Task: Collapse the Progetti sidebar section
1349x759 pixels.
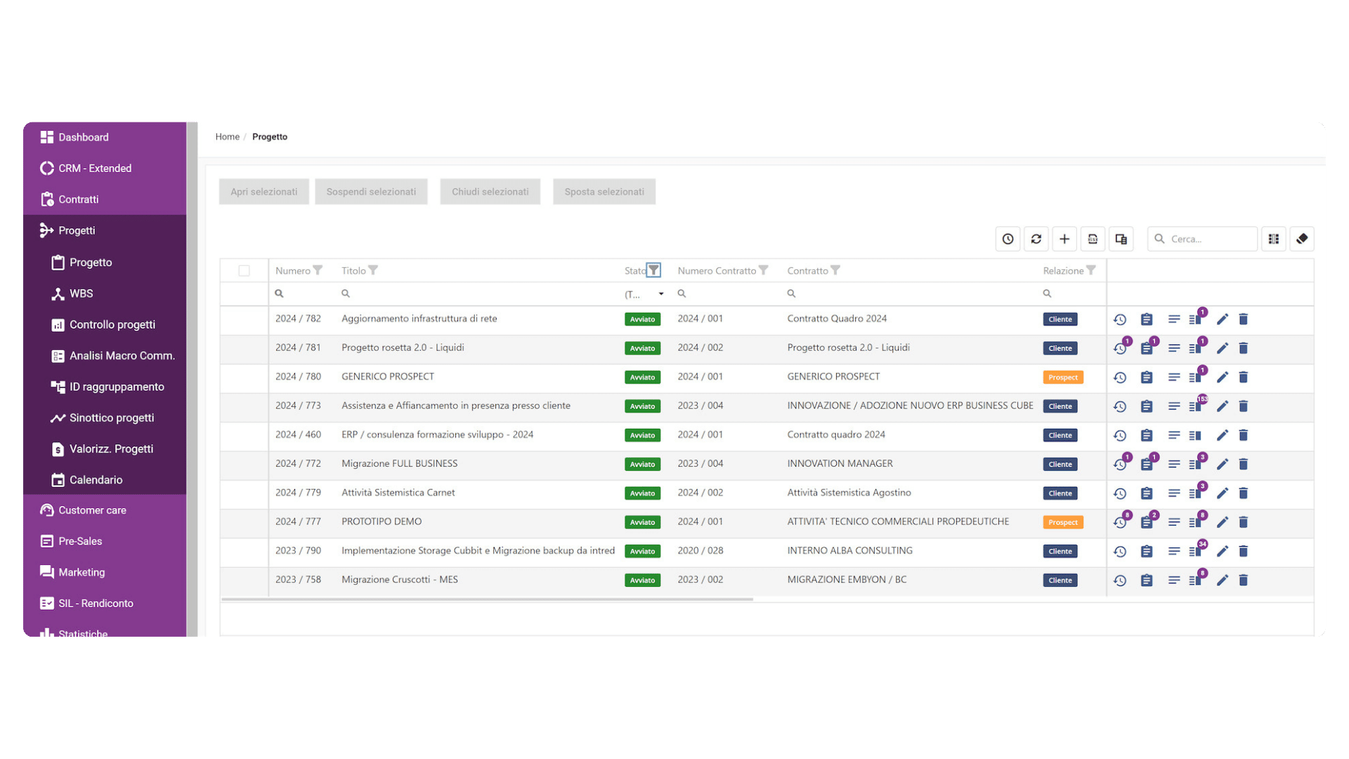Action: tap(105, 231)
